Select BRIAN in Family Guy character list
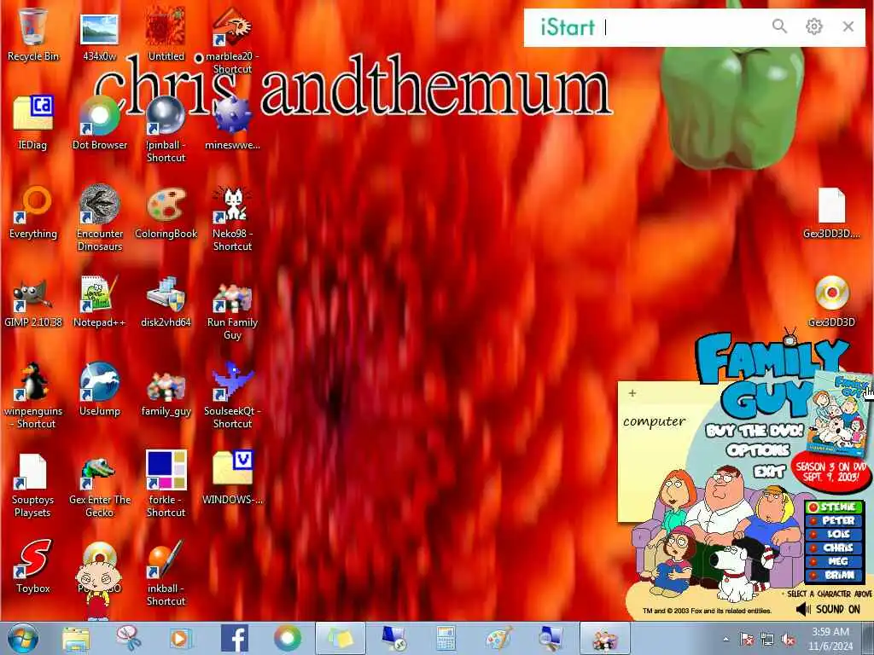The width and height of the screenshot is (874, 655). [x=835, y=575]
